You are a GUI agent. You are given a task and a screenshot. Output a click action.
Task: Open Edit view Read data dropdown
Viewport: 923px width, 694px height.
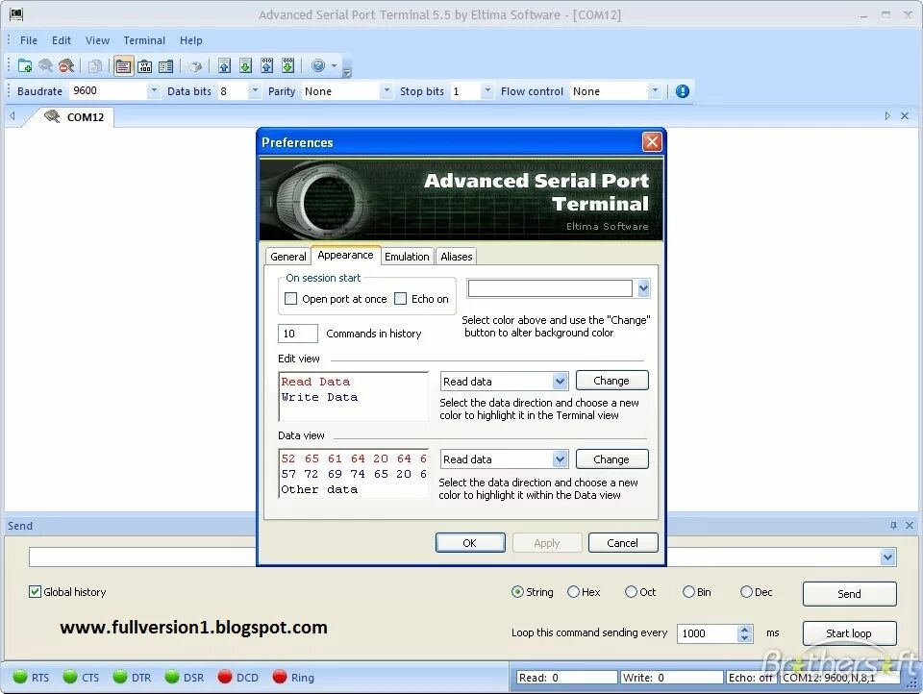coord(560,381)
